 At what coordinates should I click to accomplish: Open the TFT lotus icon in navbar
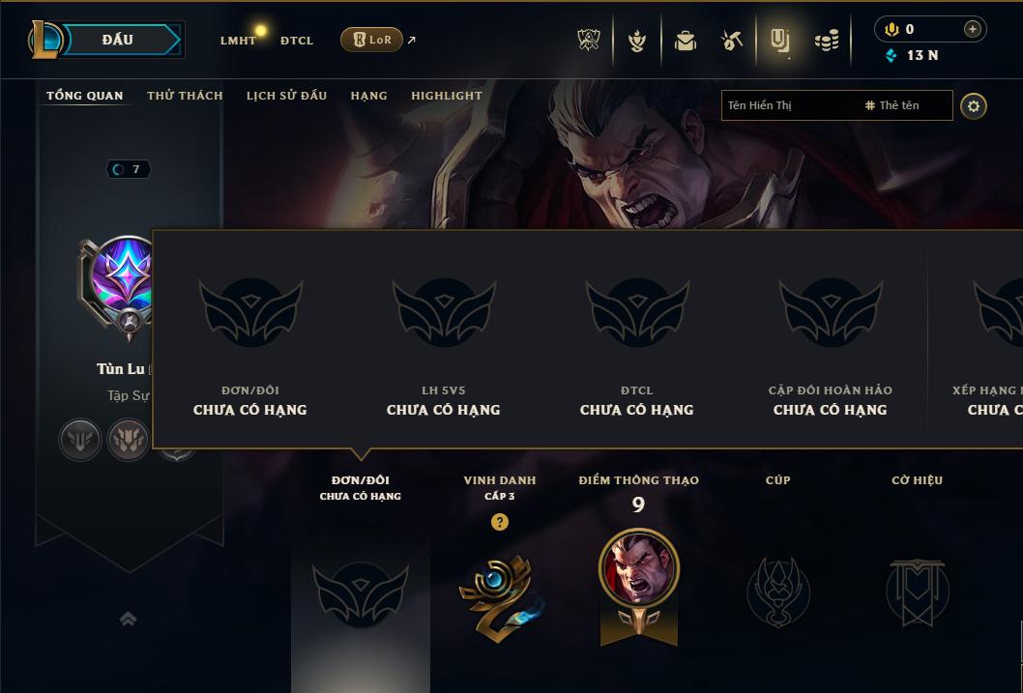(637, 41)
